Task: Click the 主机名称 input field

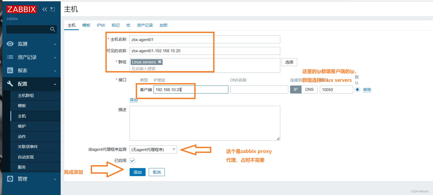Action: 205,39
